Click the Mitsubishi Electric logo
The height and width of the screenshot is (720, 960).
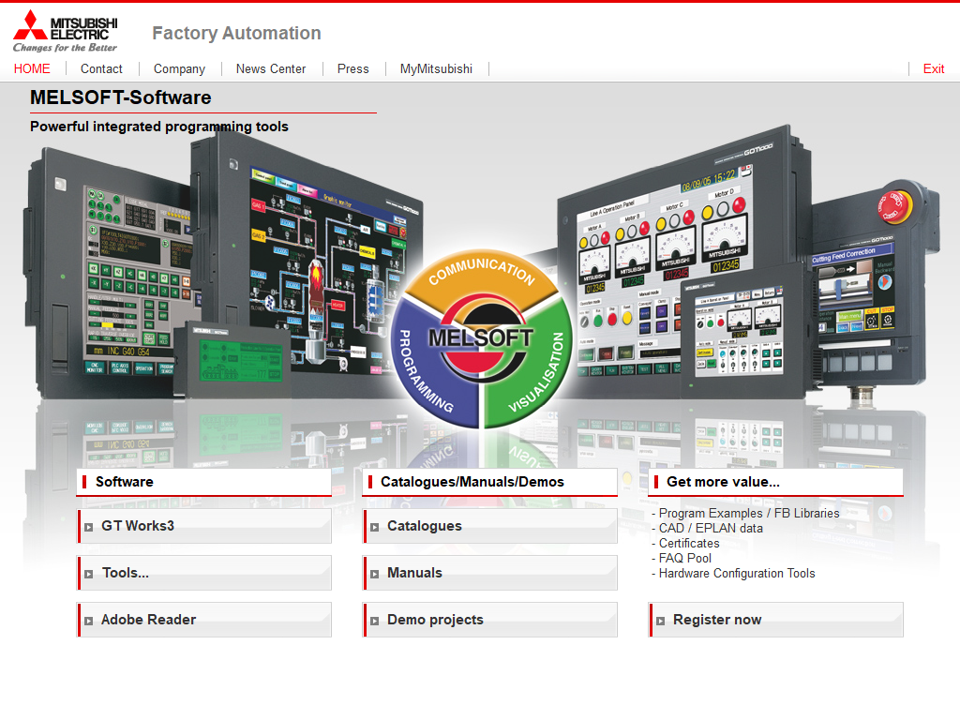(x=65, y=31)
